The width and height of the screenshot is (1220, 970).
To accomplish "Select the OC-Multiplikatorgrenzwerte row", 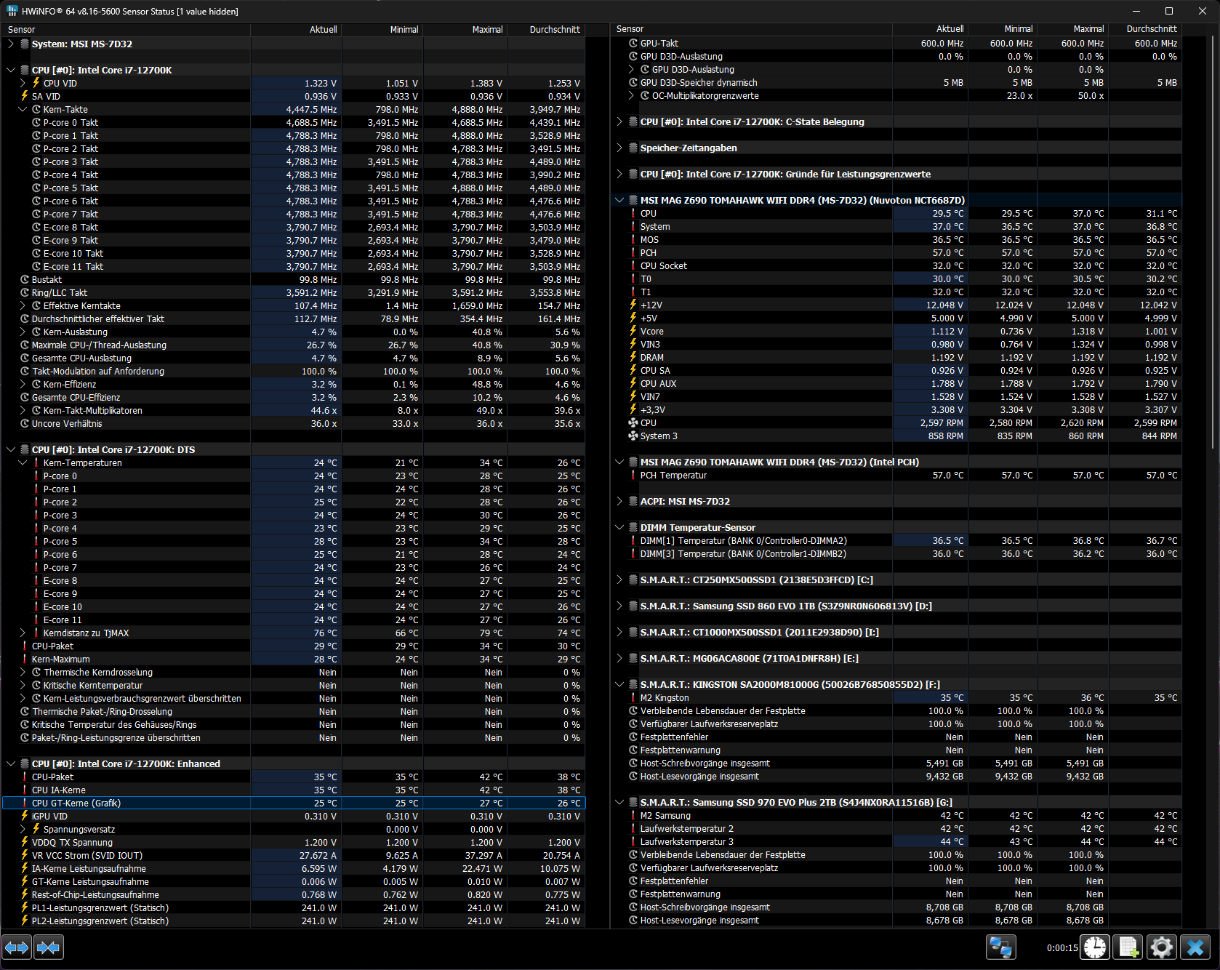I will [x=896, y=96].
